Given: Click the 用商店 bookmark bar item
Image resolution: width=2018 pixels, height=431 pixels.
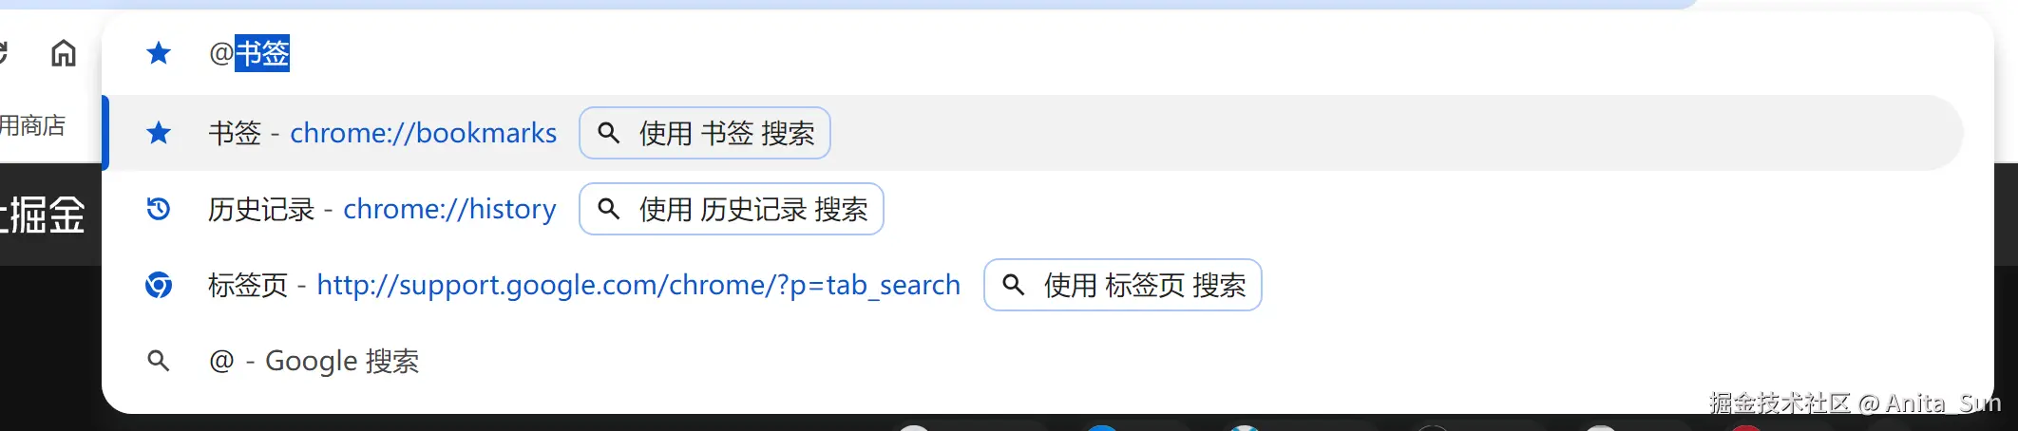Looking at the screenshot, I should 32,125.
